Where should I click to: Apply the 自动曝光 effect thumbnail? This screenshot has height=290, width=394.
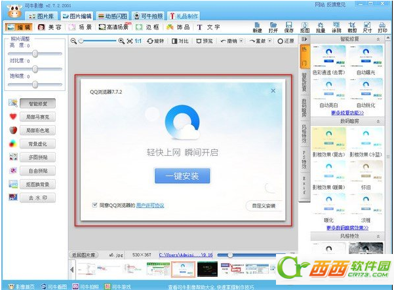click(366, 56)
